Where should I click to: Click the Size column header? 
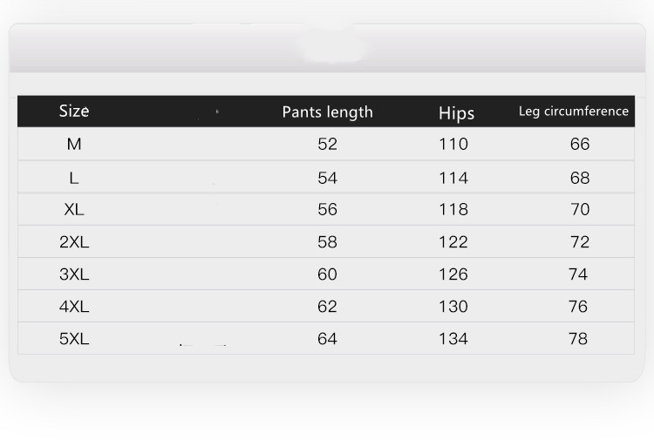coord(74,112)
